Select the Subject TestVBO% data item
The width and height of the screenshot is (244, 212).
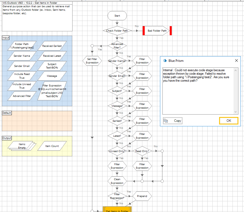coord(52,66)
